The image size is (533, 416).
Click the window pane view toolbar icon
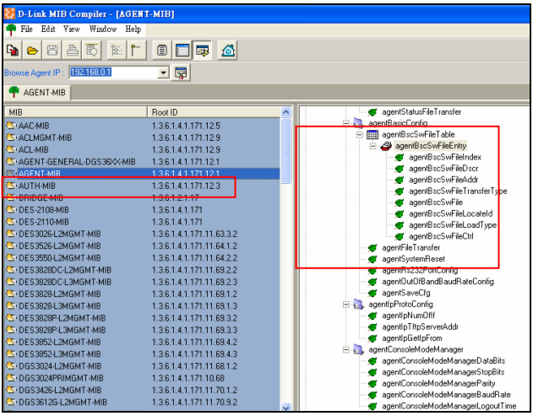point(182,51)
